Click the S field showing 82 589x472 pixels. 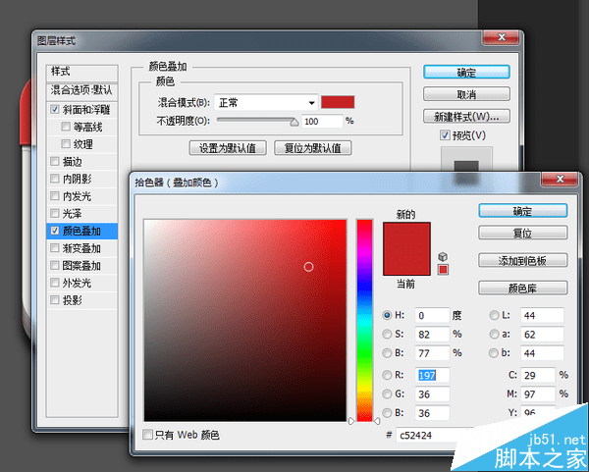tap(432, 335)
